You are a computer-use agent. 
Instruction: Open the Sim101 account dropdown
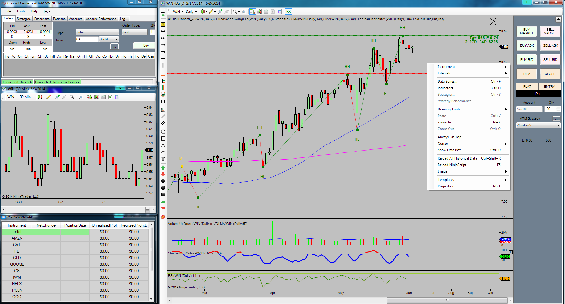click(529, 109)
